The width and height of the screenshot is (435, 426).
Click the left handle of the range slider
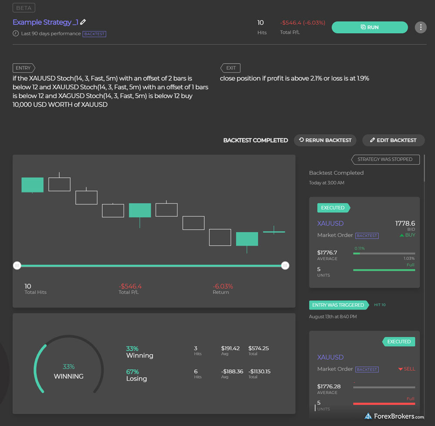tap(17, 265)
